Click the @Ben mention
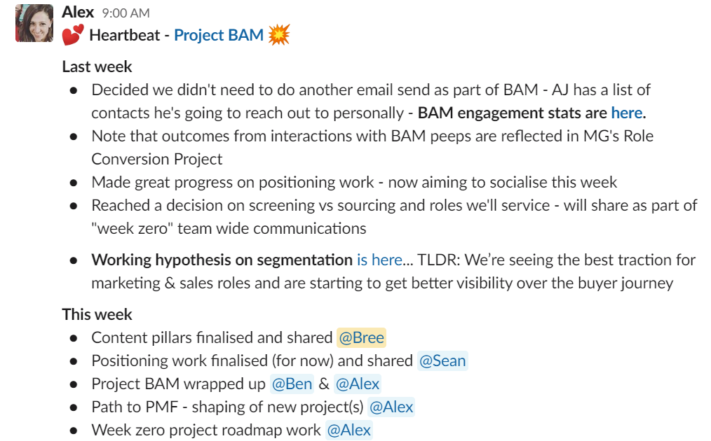This screenshot has width=711, height=441. [292, 384]
